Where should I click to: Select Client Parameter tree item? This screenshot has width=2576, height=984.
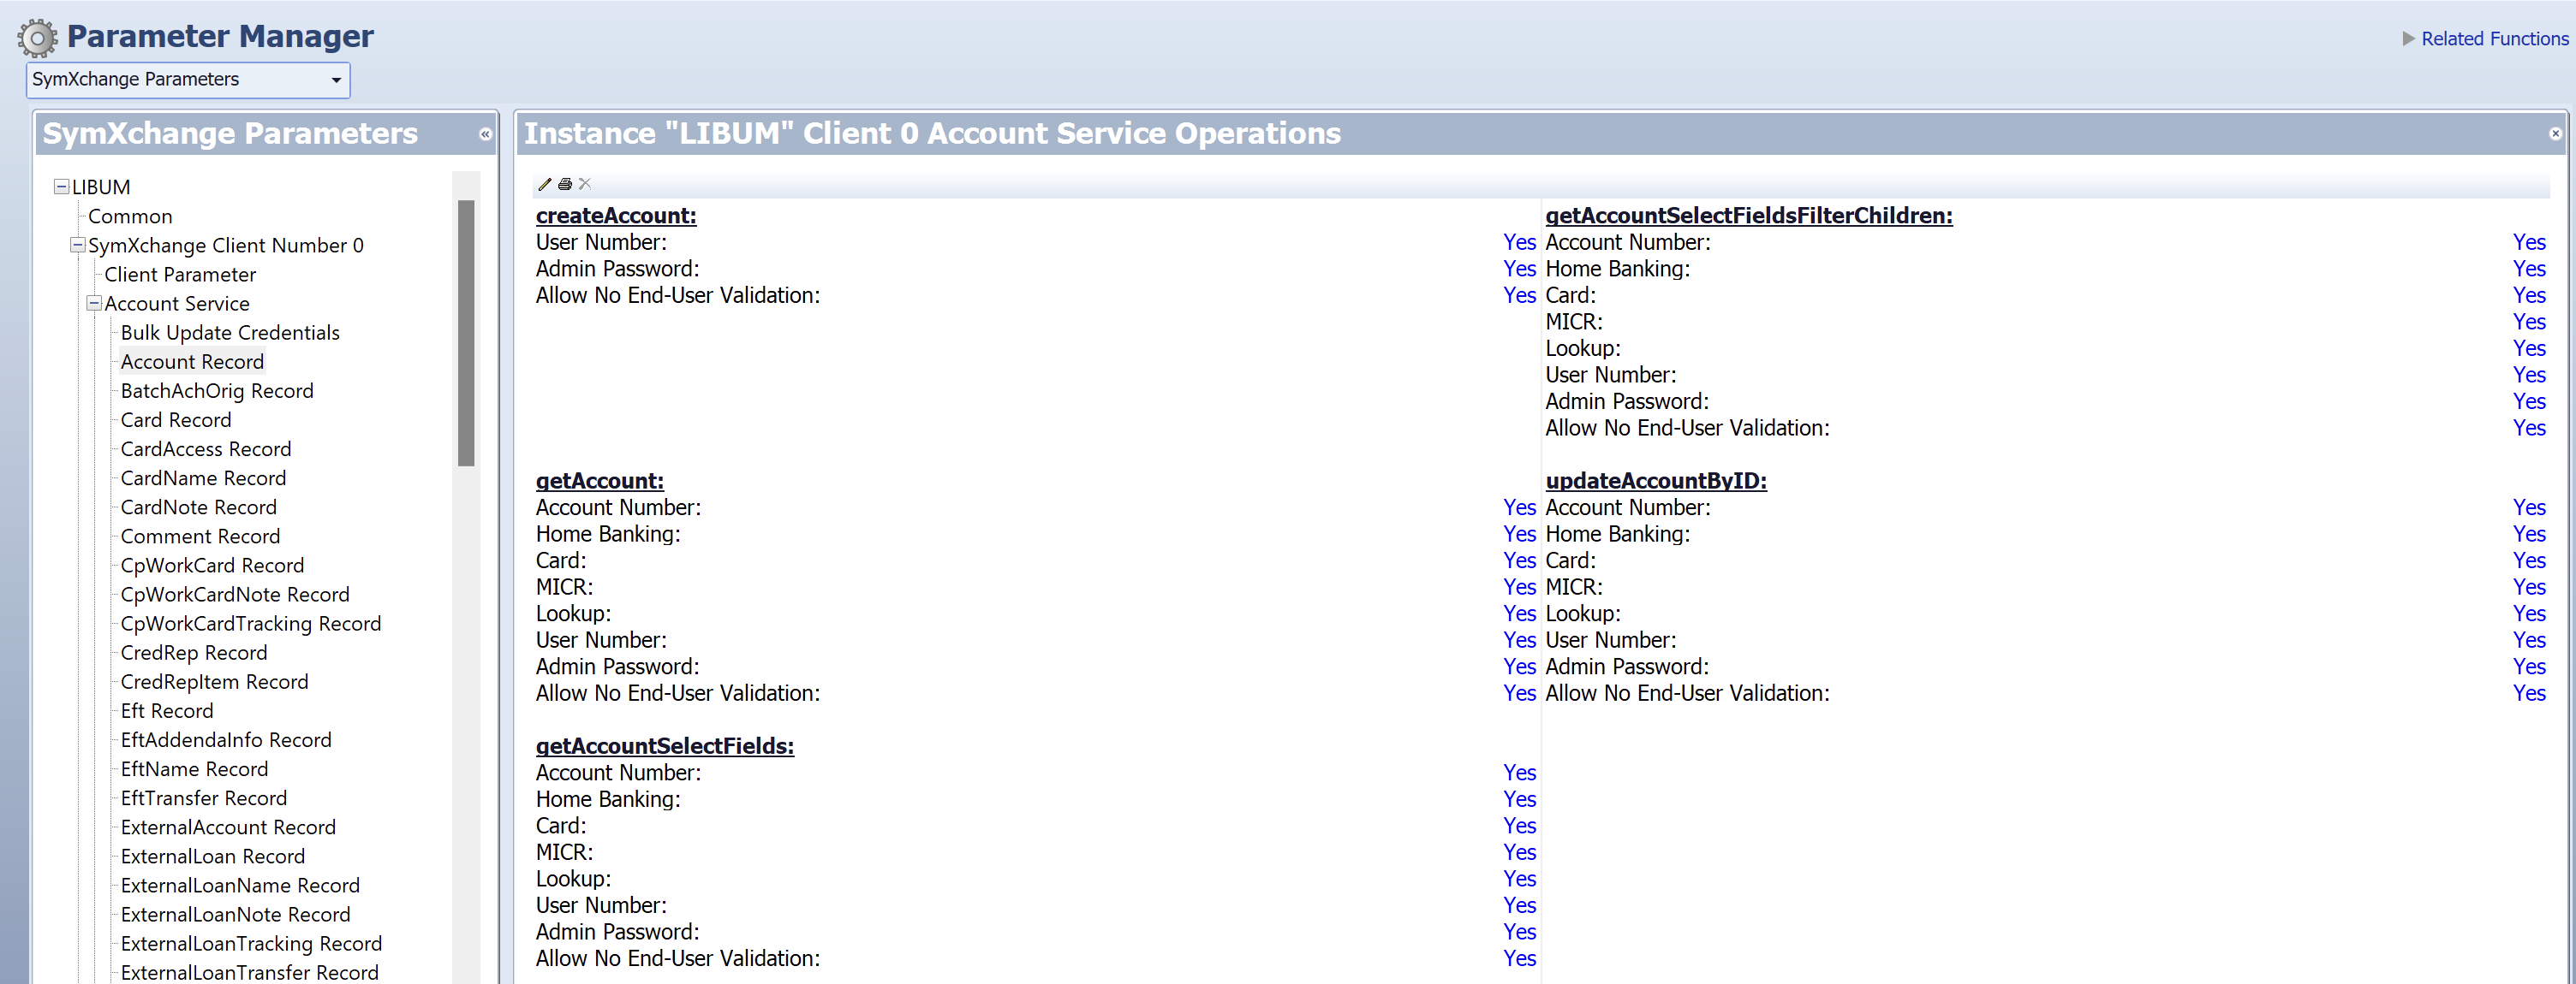coord(180,275)
